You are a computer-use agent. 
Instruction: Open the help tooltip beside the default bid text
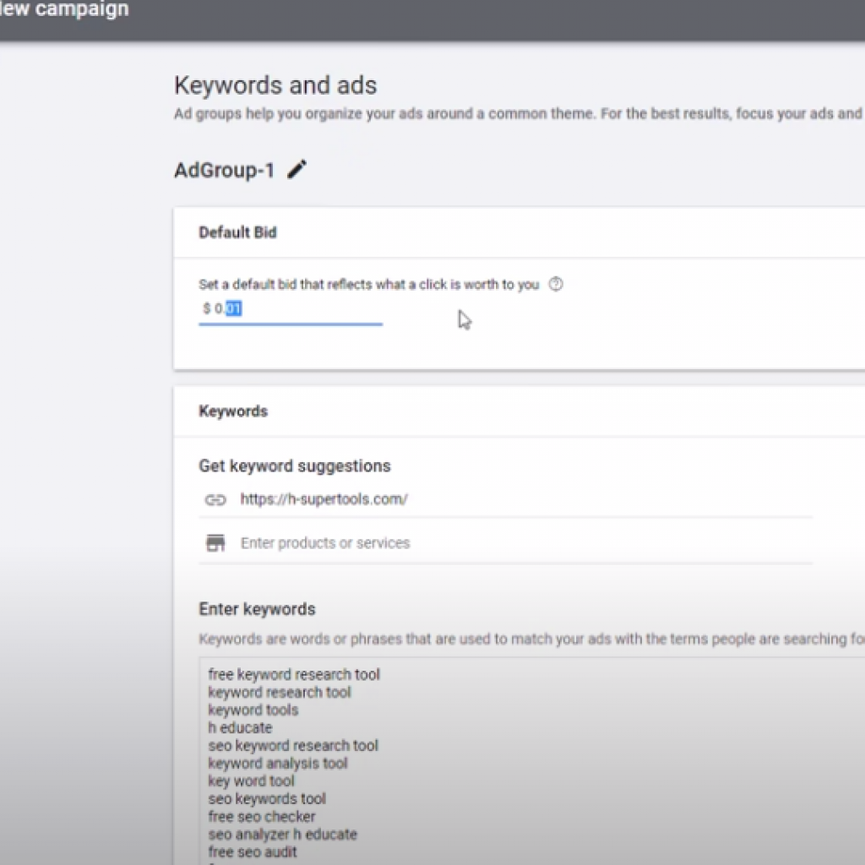pyautogui.click(x=556, y=285)
